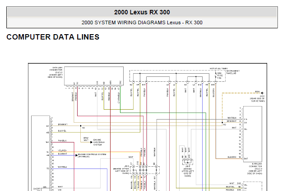Select "2000 SYSTEM WIRING DIAGRAMS Lexus - RX 300" subtitle

pyautogui.click(x=142, y=22)
